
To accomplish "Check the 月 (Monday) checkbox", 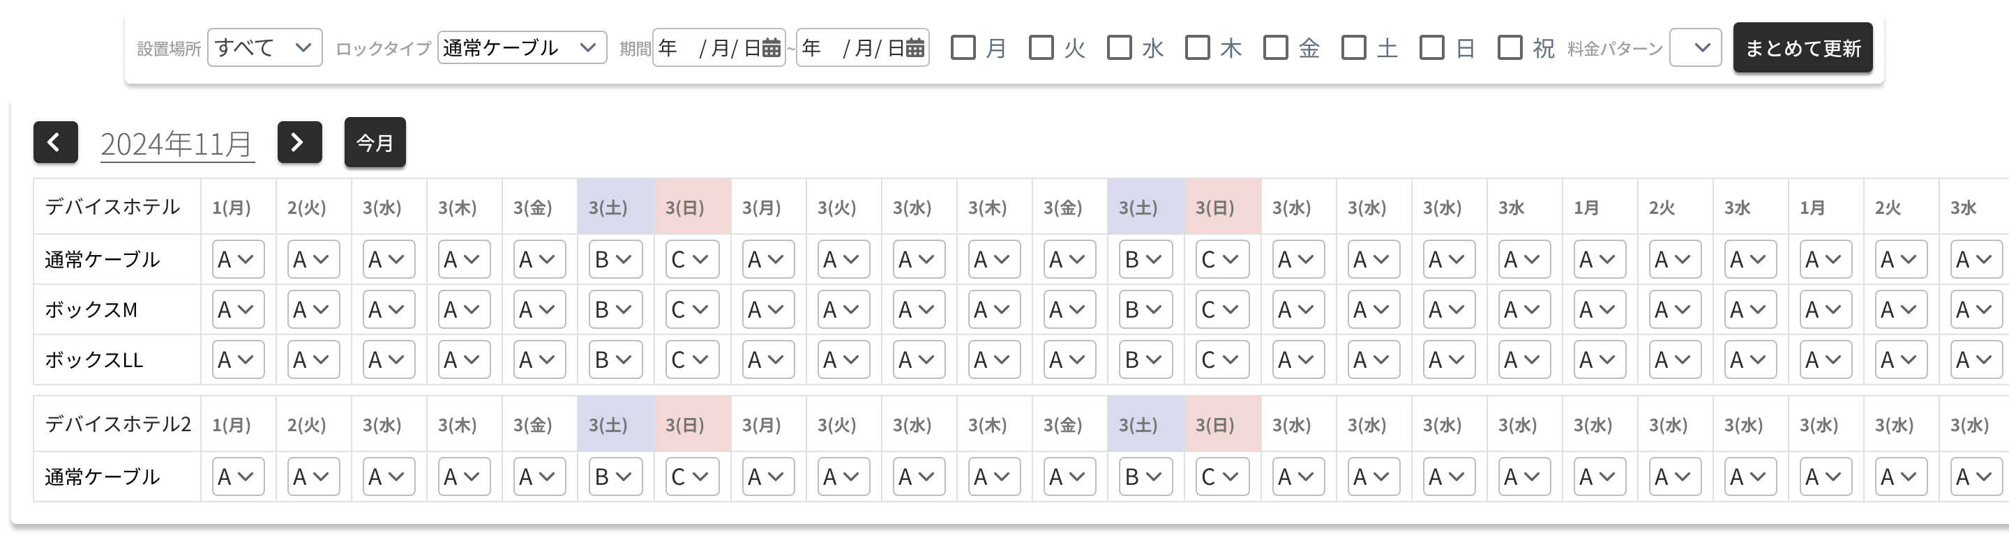I will [x=963, y=48].
